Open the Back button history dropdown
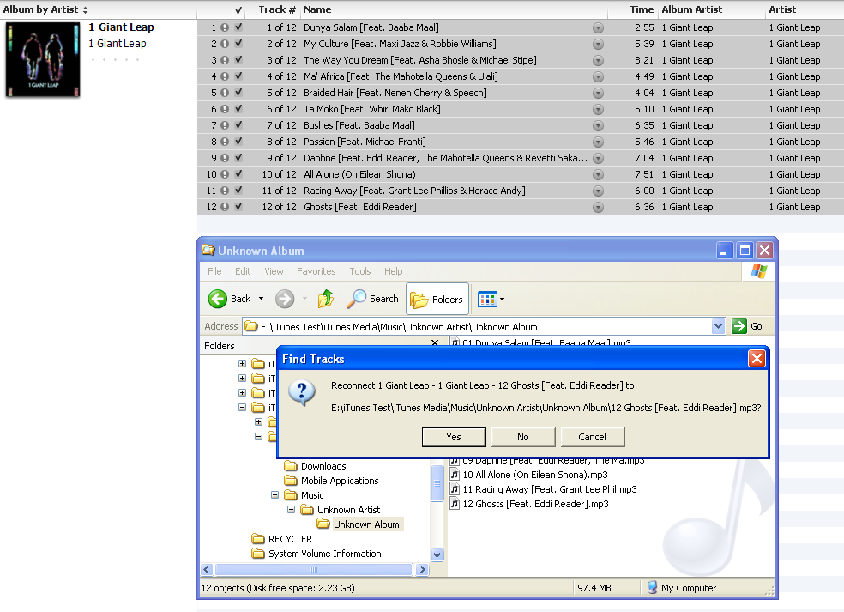This screenshot has height=612, width=844. coord(261,299)
